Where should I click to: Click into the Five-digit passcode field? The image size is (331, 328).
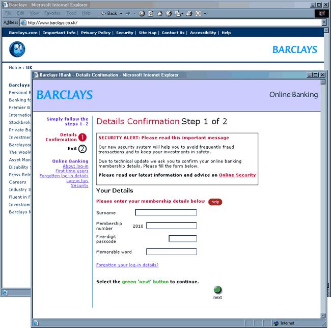[183, 238]
